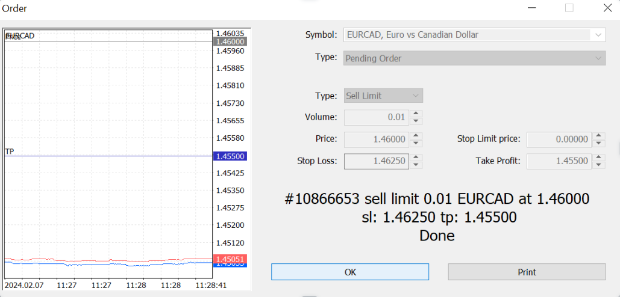
Task: Increase Volume with the up arrow
Action: tap(416, 114)
